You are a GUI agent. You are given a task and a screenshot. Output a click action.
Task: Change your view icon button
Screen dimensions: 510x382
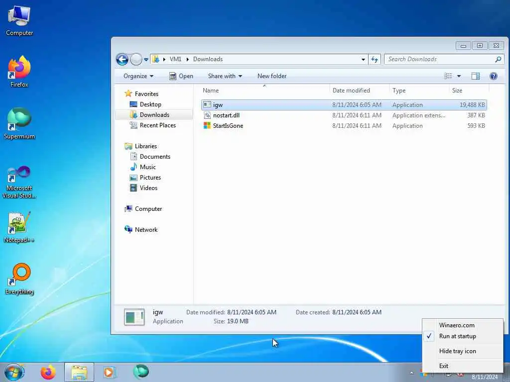coord(448,76)
